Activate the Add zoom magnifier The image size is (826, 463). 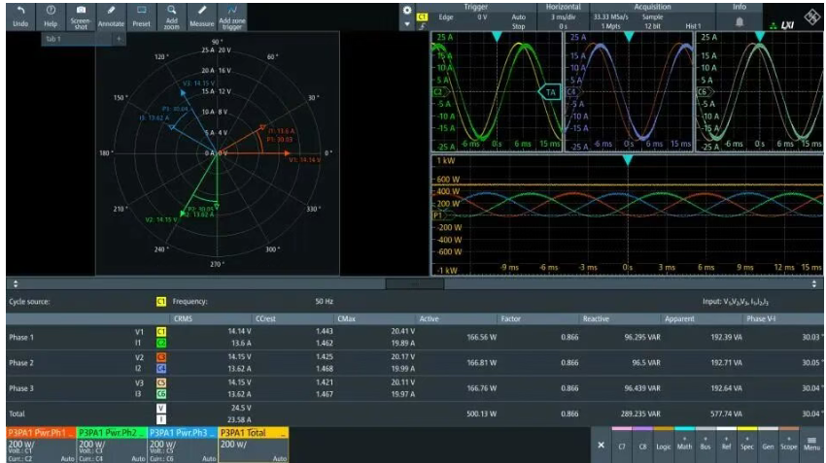(x=171, y=10)
